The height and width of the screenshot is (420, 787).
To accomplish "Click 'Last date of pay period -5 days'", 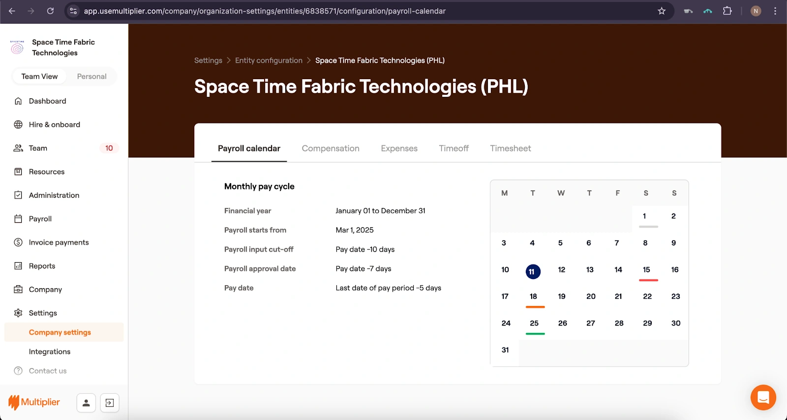I will (388, 288).
